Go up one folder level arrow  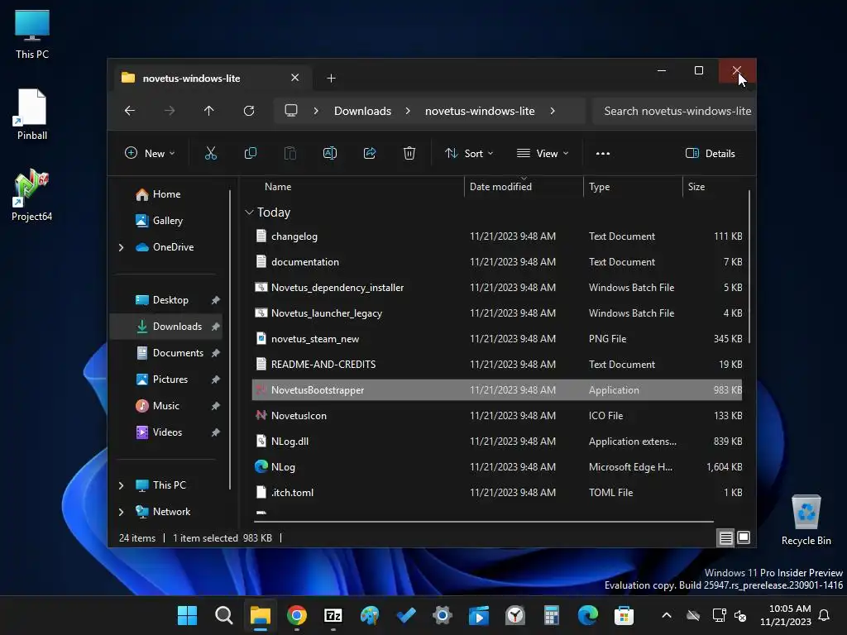[209, 111]
